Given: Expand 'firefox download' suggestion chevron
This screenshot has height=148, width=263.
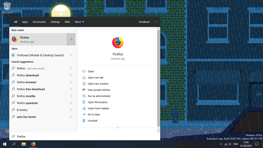Looking at the screenshot, I should 71,75.
